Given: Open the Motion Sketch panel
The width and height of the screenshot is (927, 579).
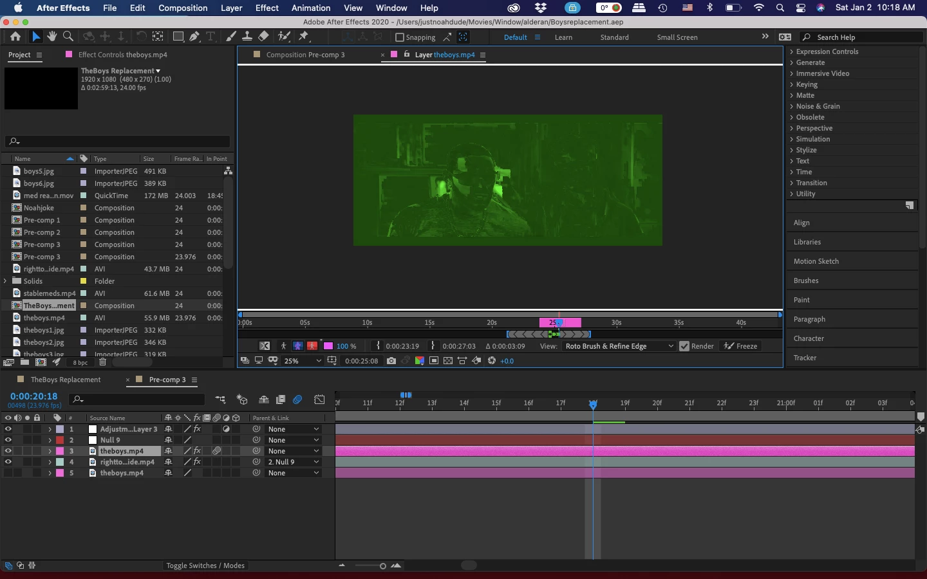Looking at the screenshot, I should pos(816,261).
